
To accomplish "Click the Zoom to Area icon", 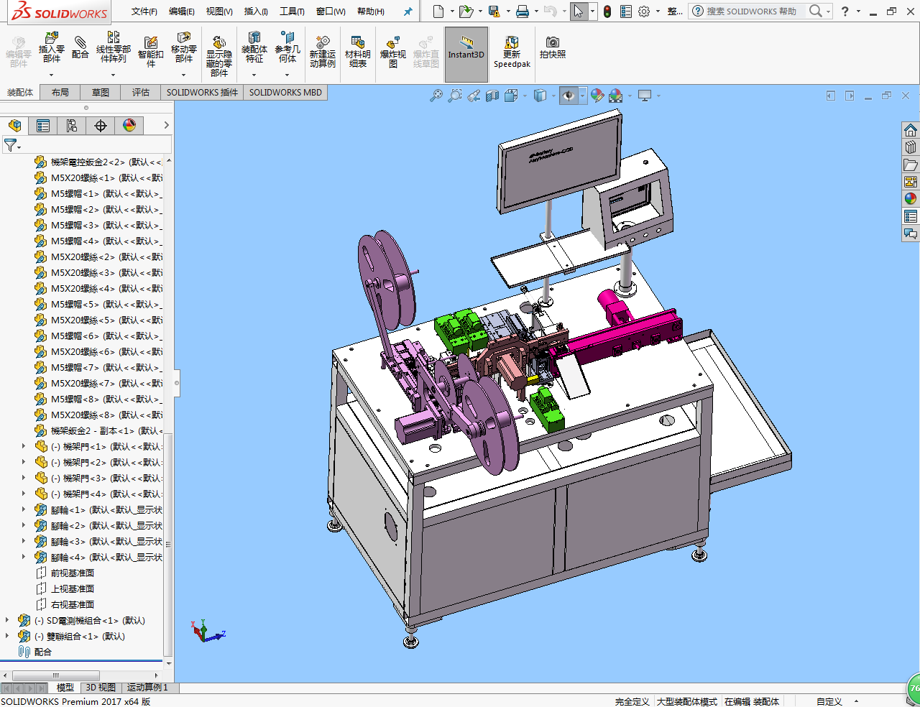I will [455, 96].
